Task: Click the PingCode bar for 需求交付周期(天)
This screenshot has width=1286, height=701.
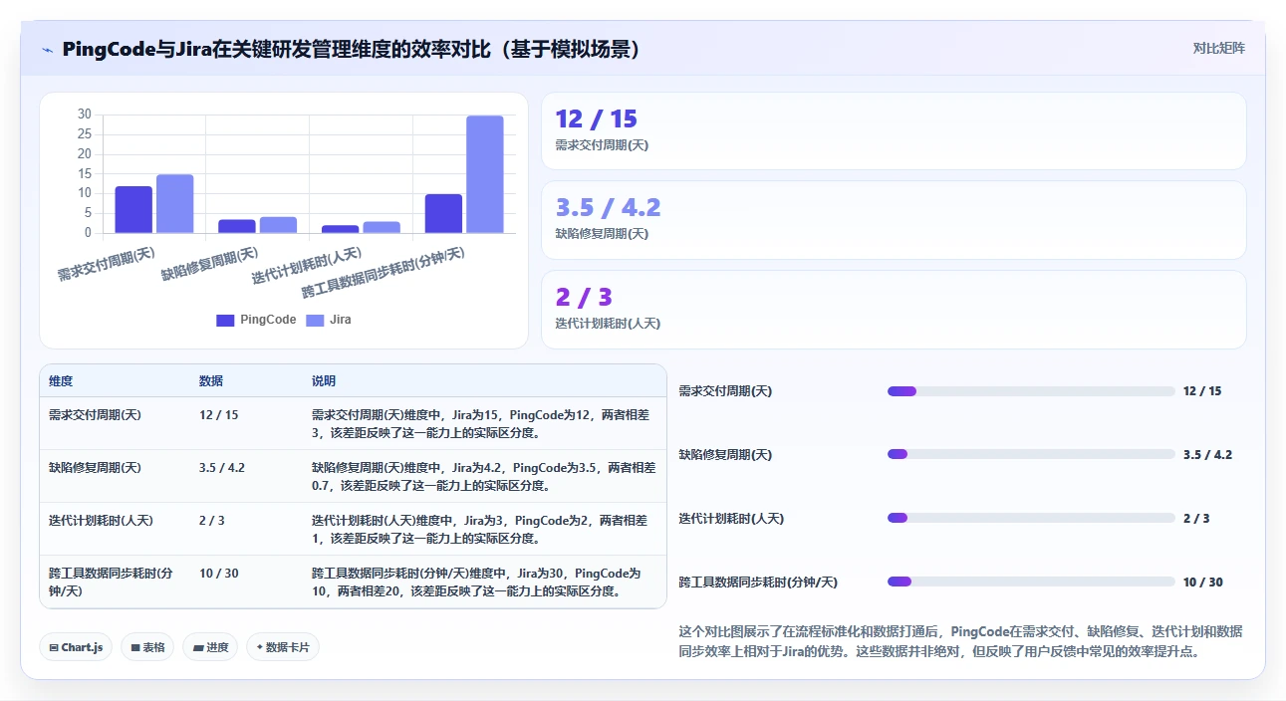Action: point(133,210)
